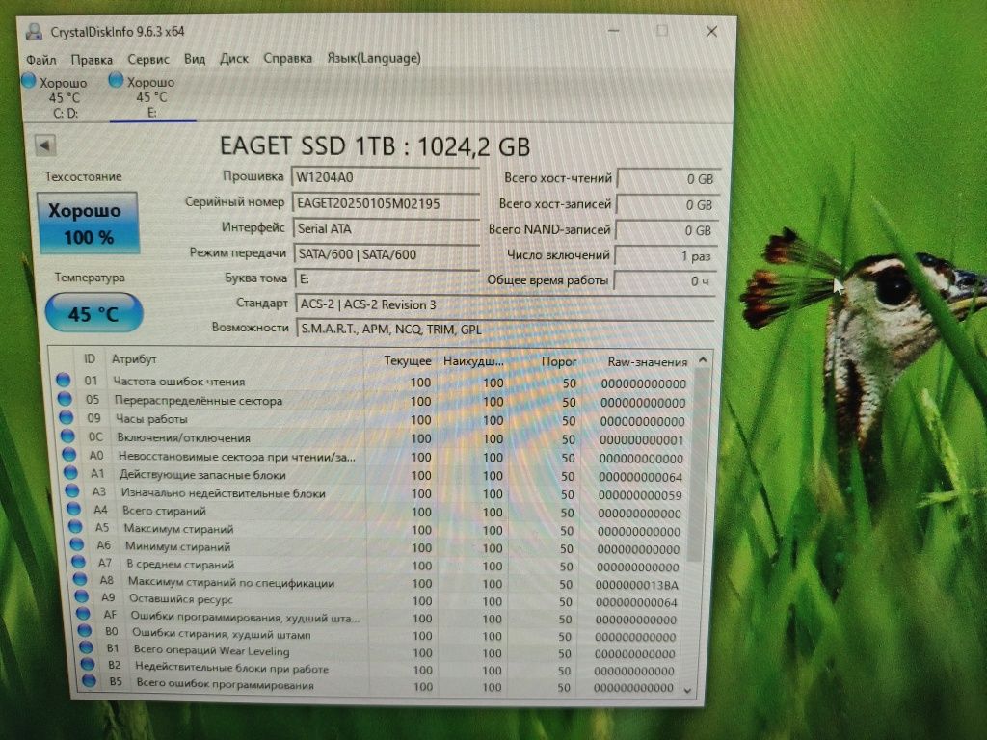Open the Файл menu
987x740 pixels.
40,60
